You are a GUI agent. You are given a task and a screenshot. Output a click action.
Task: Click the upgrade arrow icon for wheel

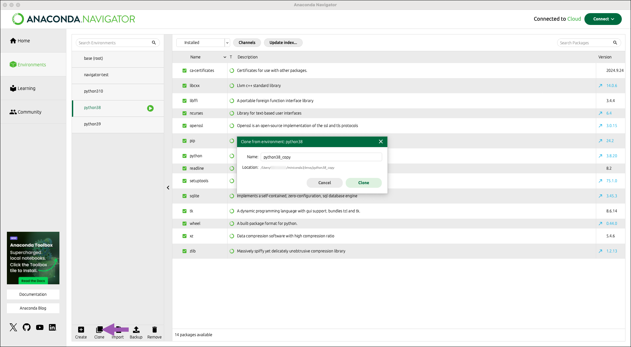(x=600, y=224)
